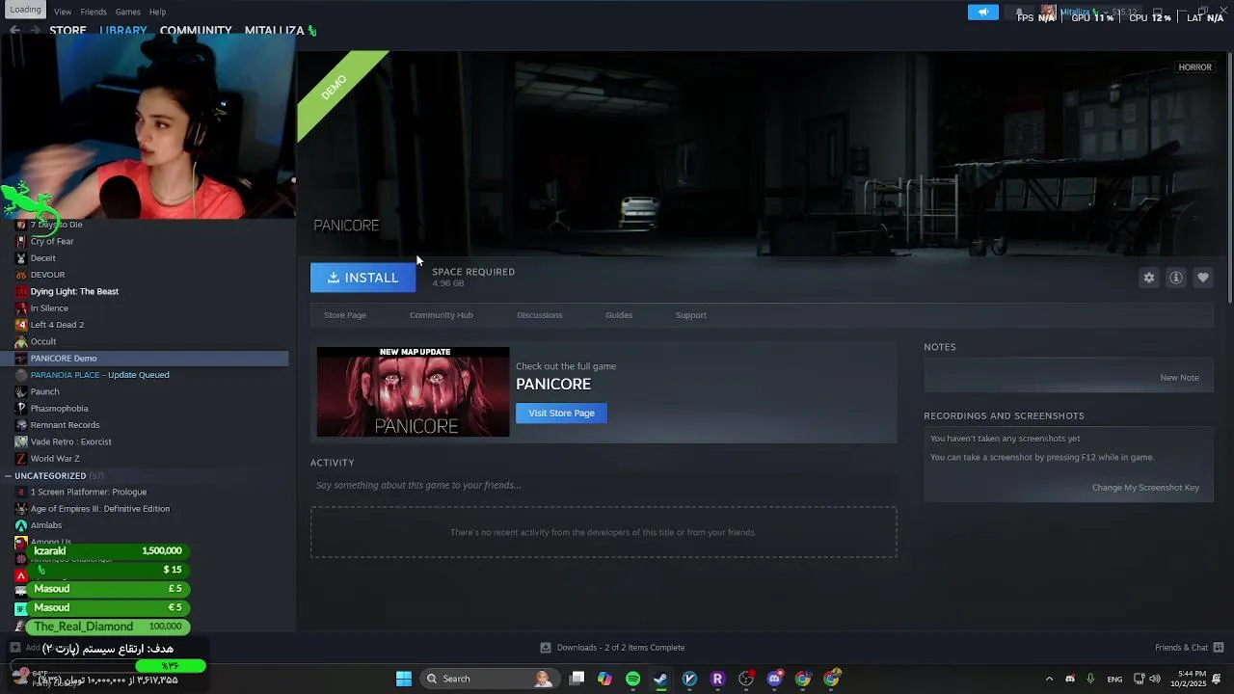Select Remnant Records in library

pos(65,425)
